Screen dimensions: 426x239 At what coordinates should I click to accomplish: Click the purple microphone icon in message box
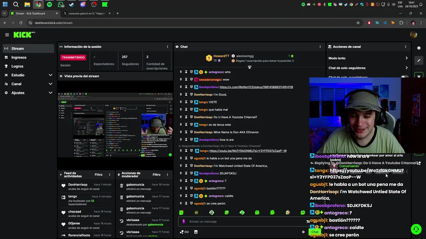pos(184,221)
